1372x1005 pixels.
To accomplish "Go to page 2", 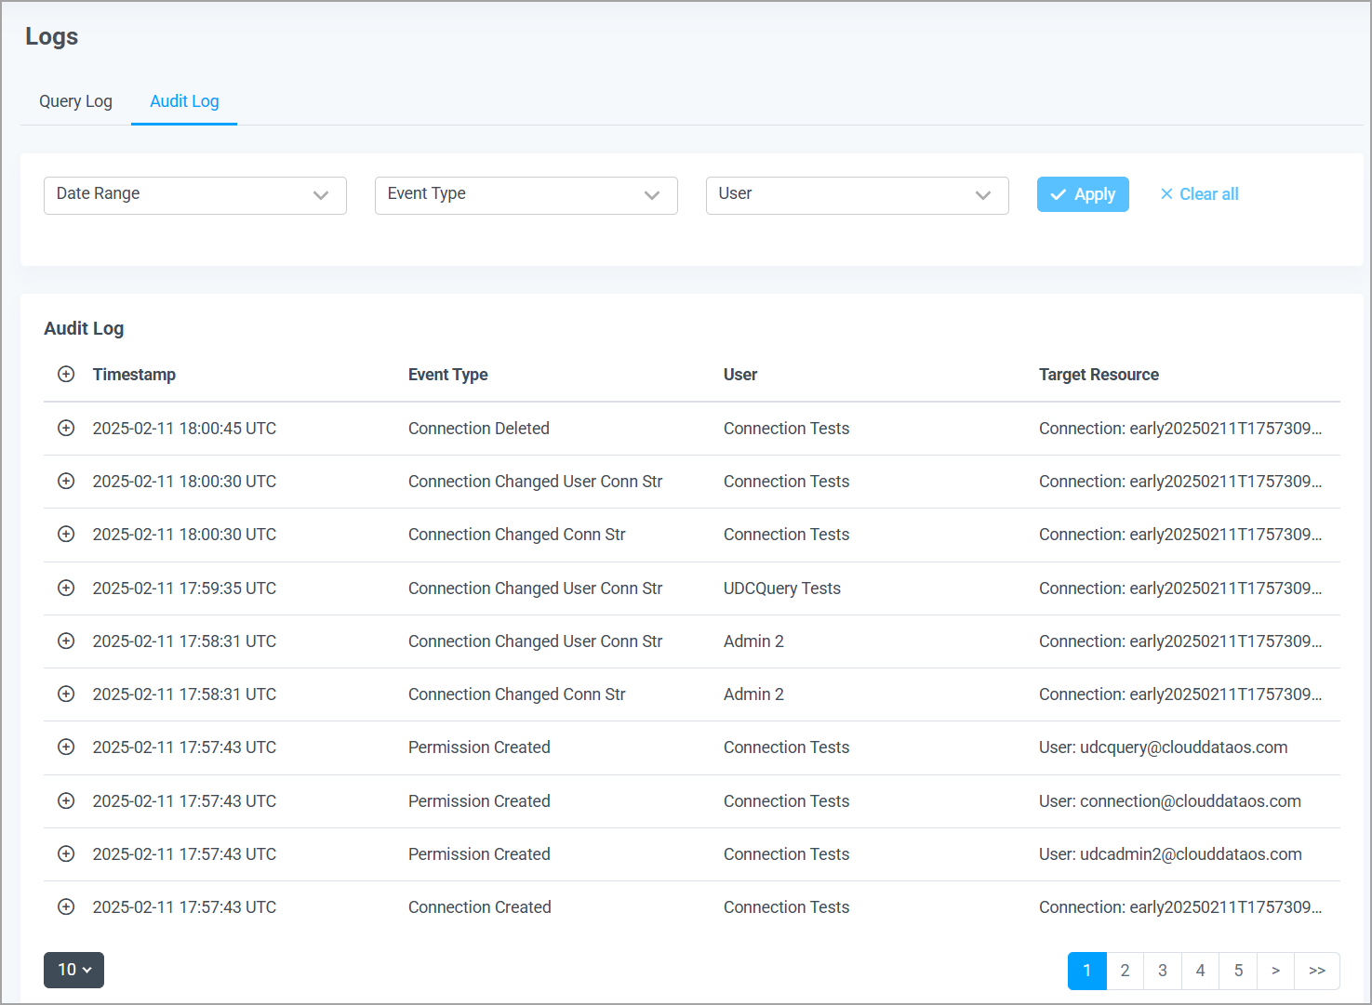I will [1126, 971].
